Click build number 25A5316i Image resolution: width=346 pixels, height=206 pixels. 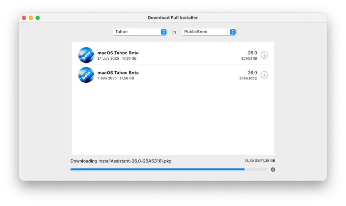click(x=249, y=58)
